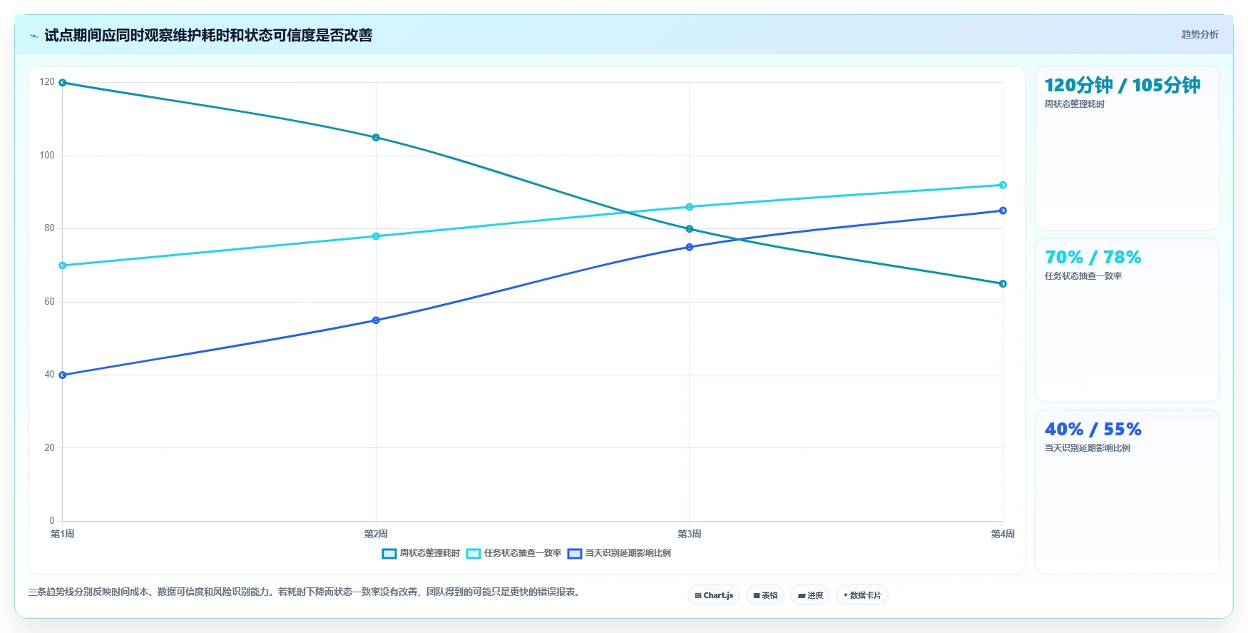Click the 第1周 x-axis label
Screen dimensions: 1248x633
tap(63, 534)
